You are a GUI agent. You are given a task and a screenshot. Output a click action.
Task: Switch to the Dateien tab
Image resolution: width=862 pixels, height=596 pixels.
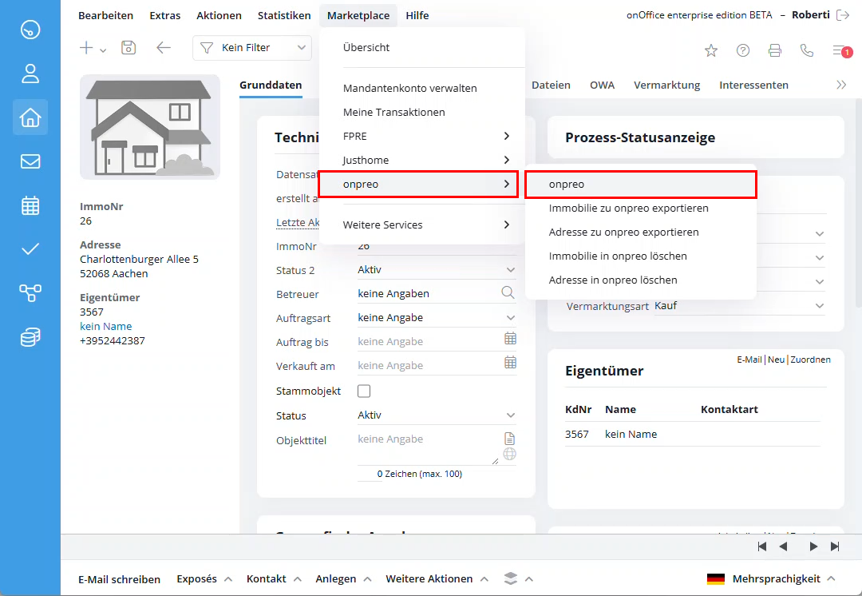(550, 84)
